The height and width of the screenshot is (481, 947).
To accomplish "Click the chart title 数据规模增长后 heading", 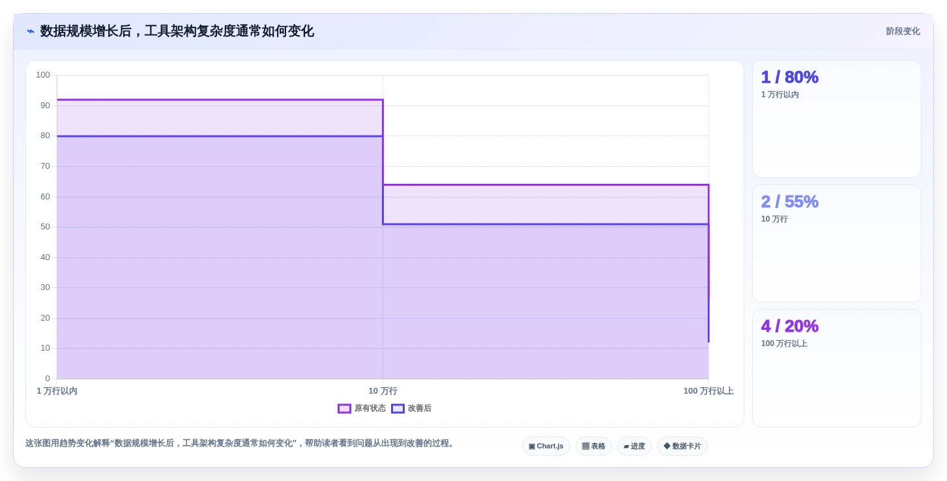I will coord(177,31).
